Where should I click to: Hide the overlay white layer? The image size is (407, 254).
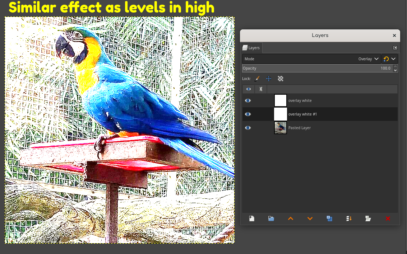tap(248, 100)
